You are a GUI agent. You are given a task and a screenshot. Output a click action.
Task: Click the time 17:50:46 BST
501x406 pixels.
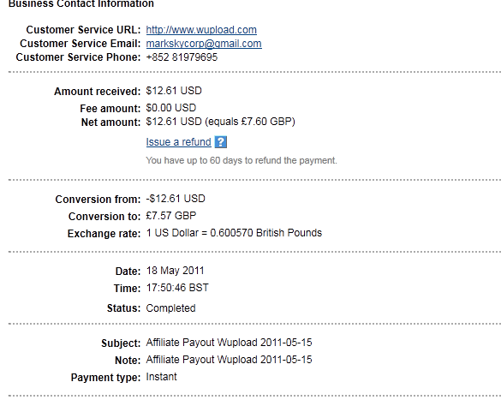pyautogui.click(x=177, y=288)
